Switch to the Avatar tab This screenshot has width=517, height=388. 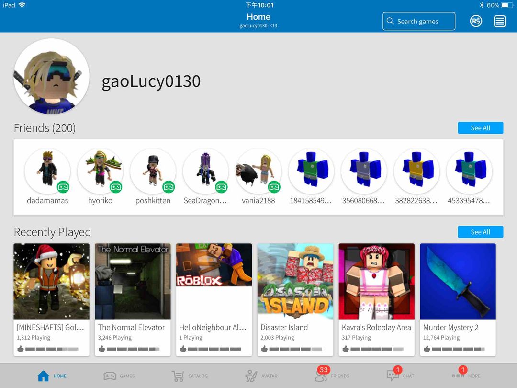[261, 376]
